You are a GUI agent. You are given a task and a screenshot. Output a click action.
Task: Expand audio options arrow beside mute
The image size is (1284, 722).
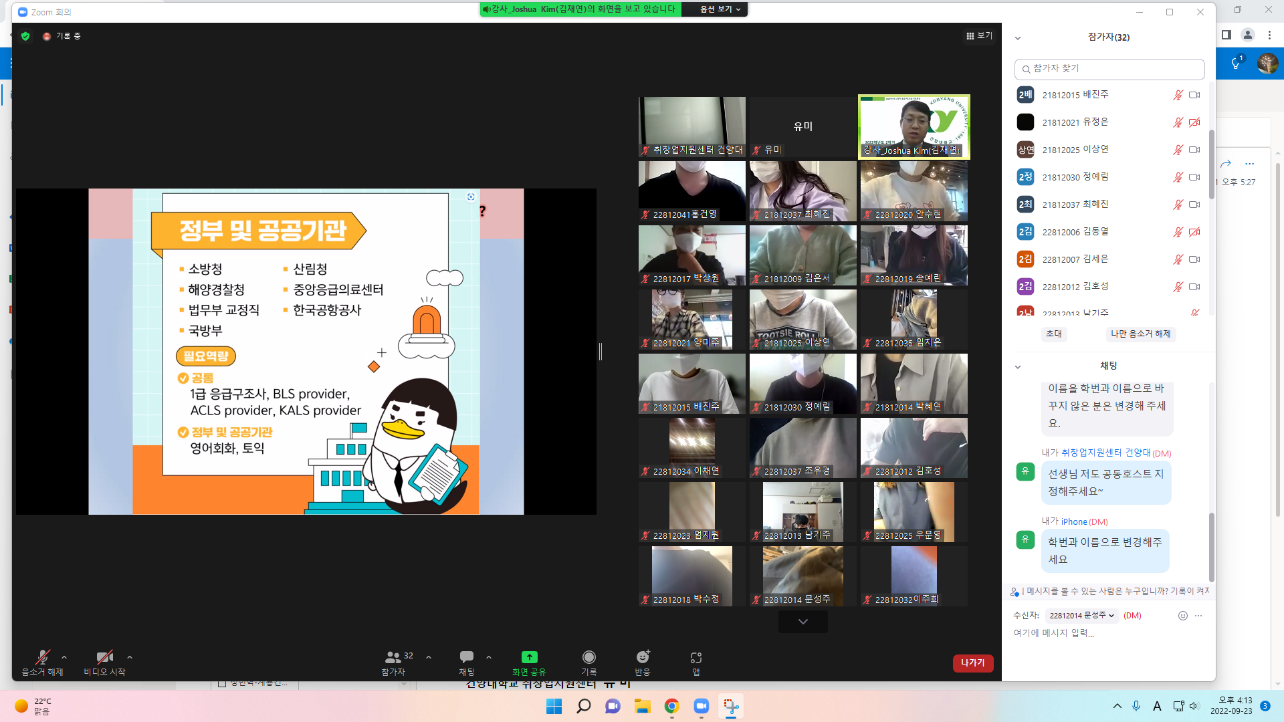click(x=64, y=657)
